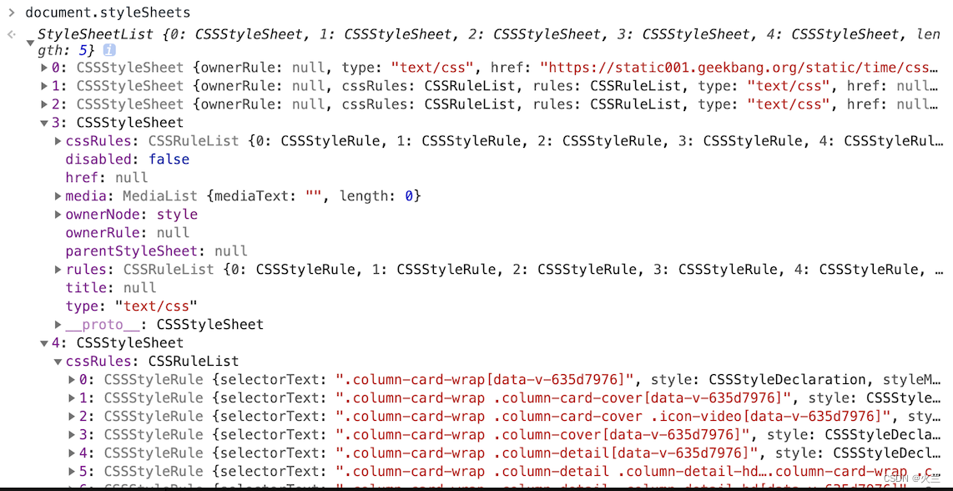Expand stylesheet 1 CSSStyleSheet entry
The height and width of the screenshot is (491, 953).
tap(44, 86)
